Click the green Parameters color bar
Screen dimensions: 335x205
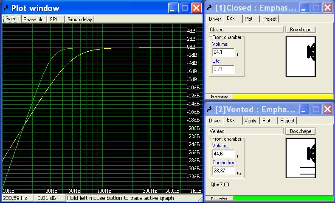tap(283, 198)
